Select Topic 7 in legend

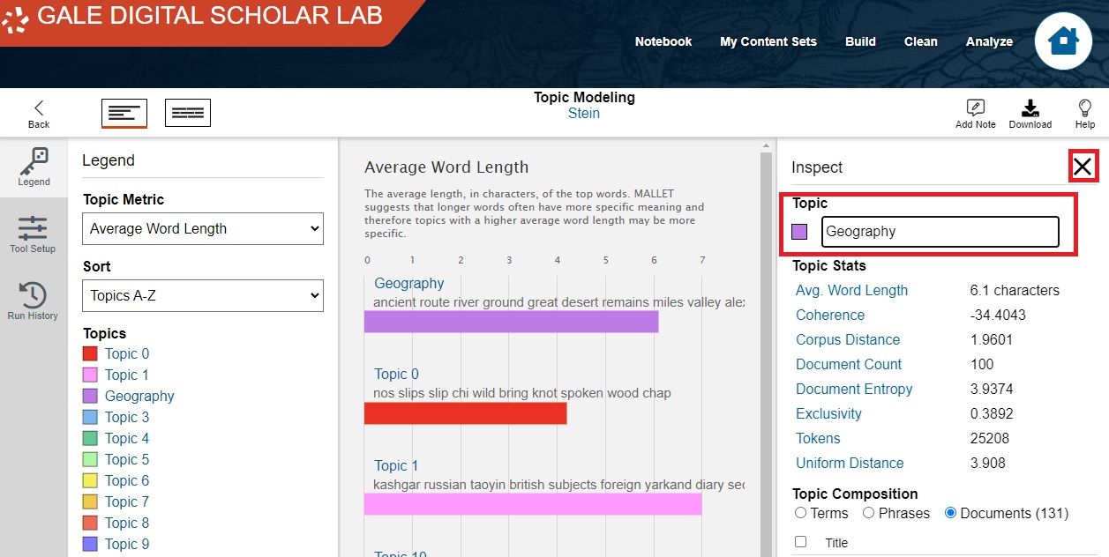(x=127, y=501)
